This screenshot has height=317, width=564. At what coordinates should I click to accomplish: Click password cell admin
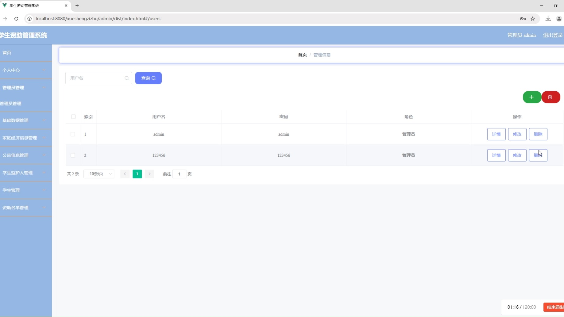(x=284, y=134)
